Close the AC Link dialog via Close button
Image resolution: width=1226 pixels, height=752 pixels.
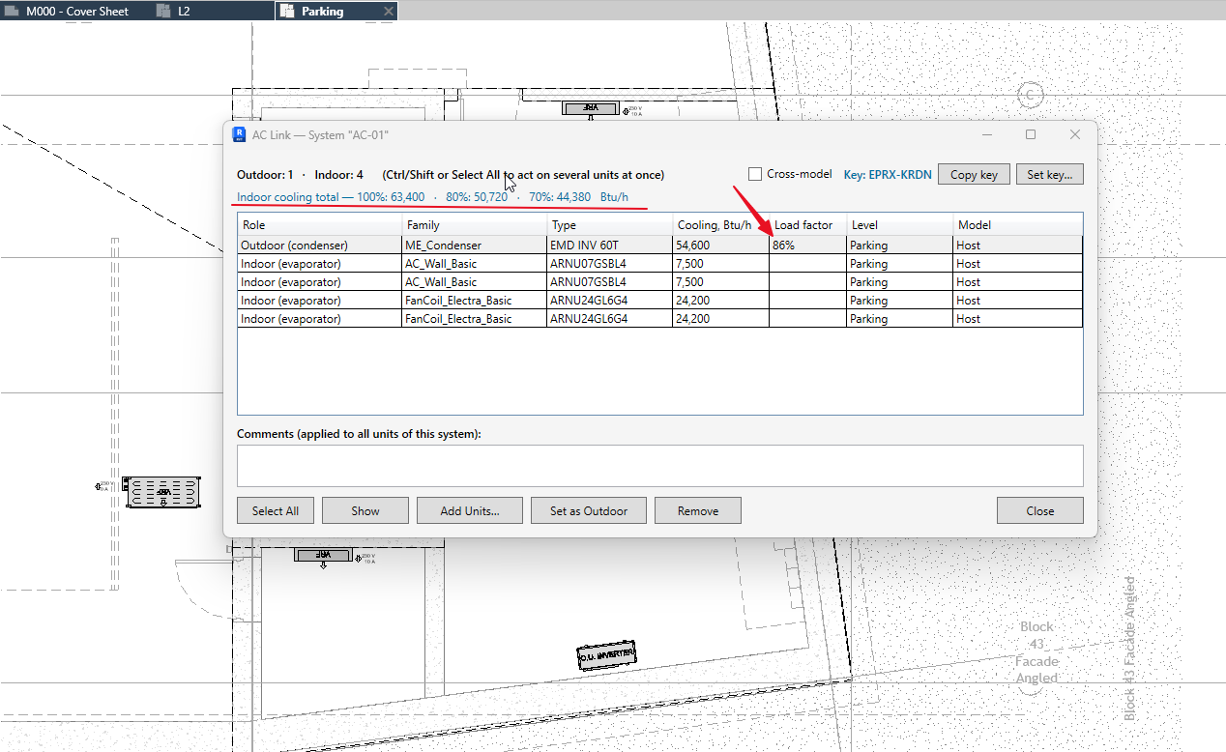point(1040,510)
